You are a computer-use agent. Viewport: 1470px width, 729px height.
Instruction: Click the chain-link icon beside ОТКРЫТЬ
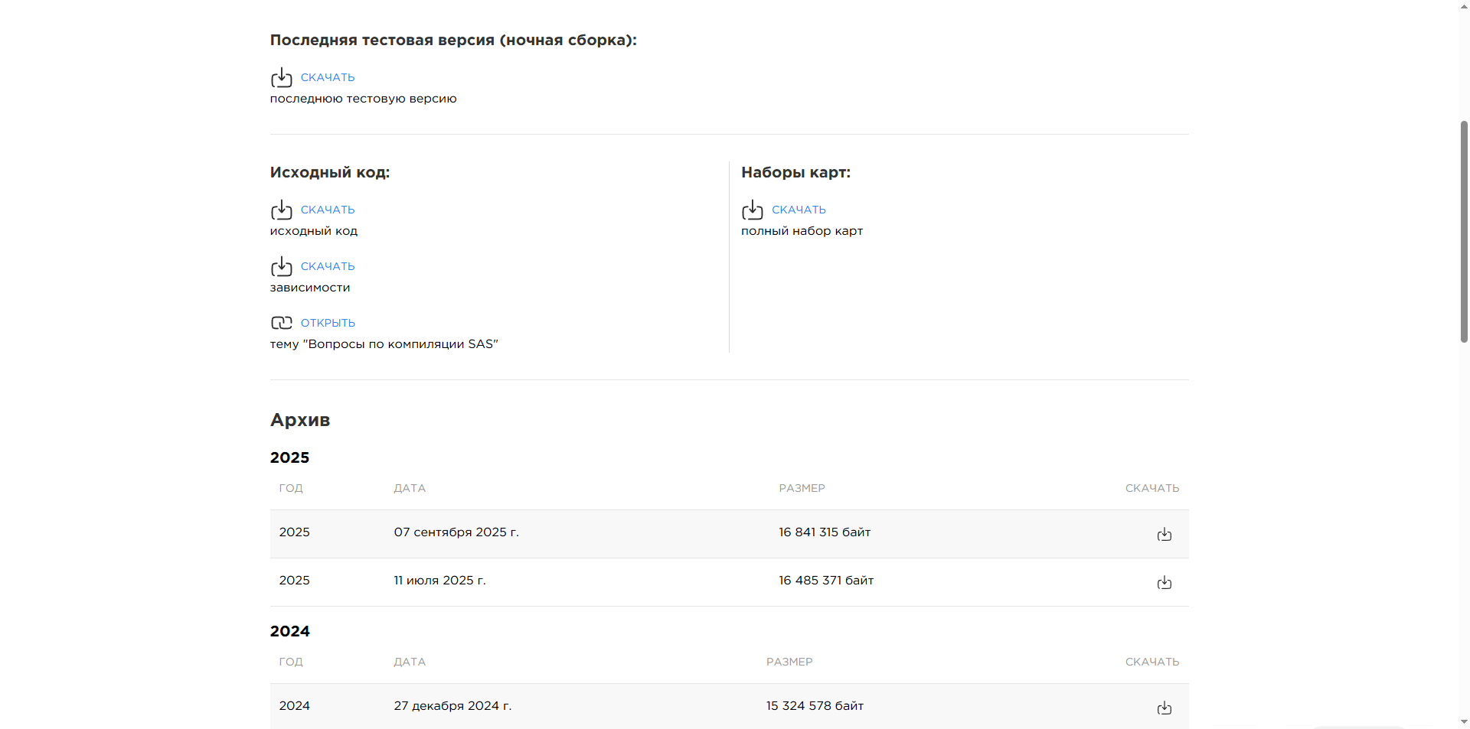281,323
